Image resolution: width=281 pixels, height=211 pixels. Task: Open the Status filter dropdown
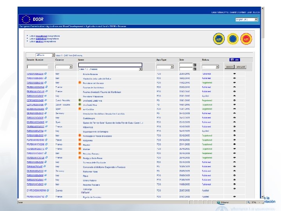(210, 67)
